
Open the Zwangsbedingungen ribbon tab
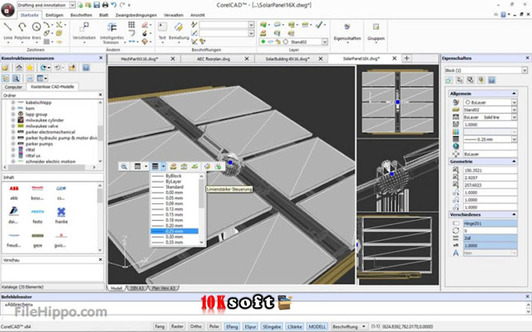136,15
